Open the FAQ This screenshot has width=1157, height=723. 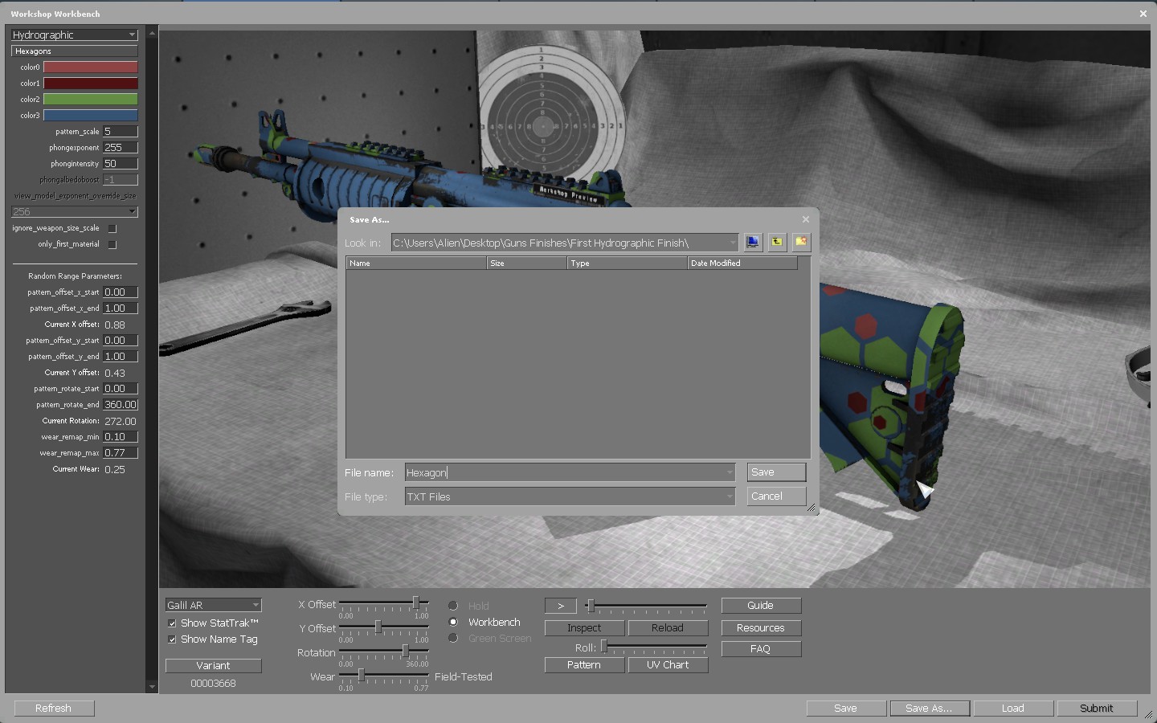[761, 649]
